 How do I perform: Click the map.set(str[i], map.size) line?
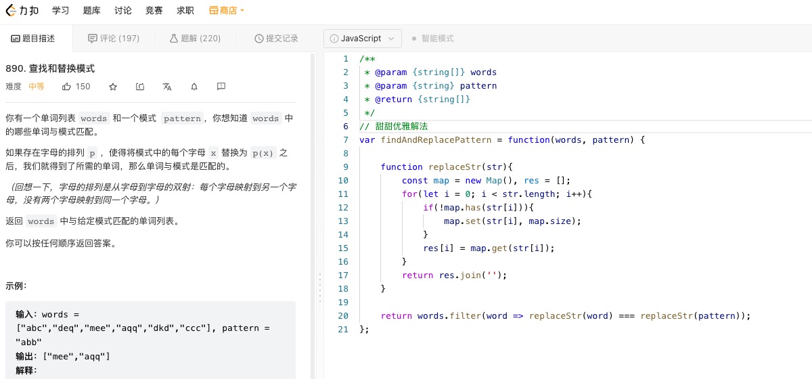513,221
